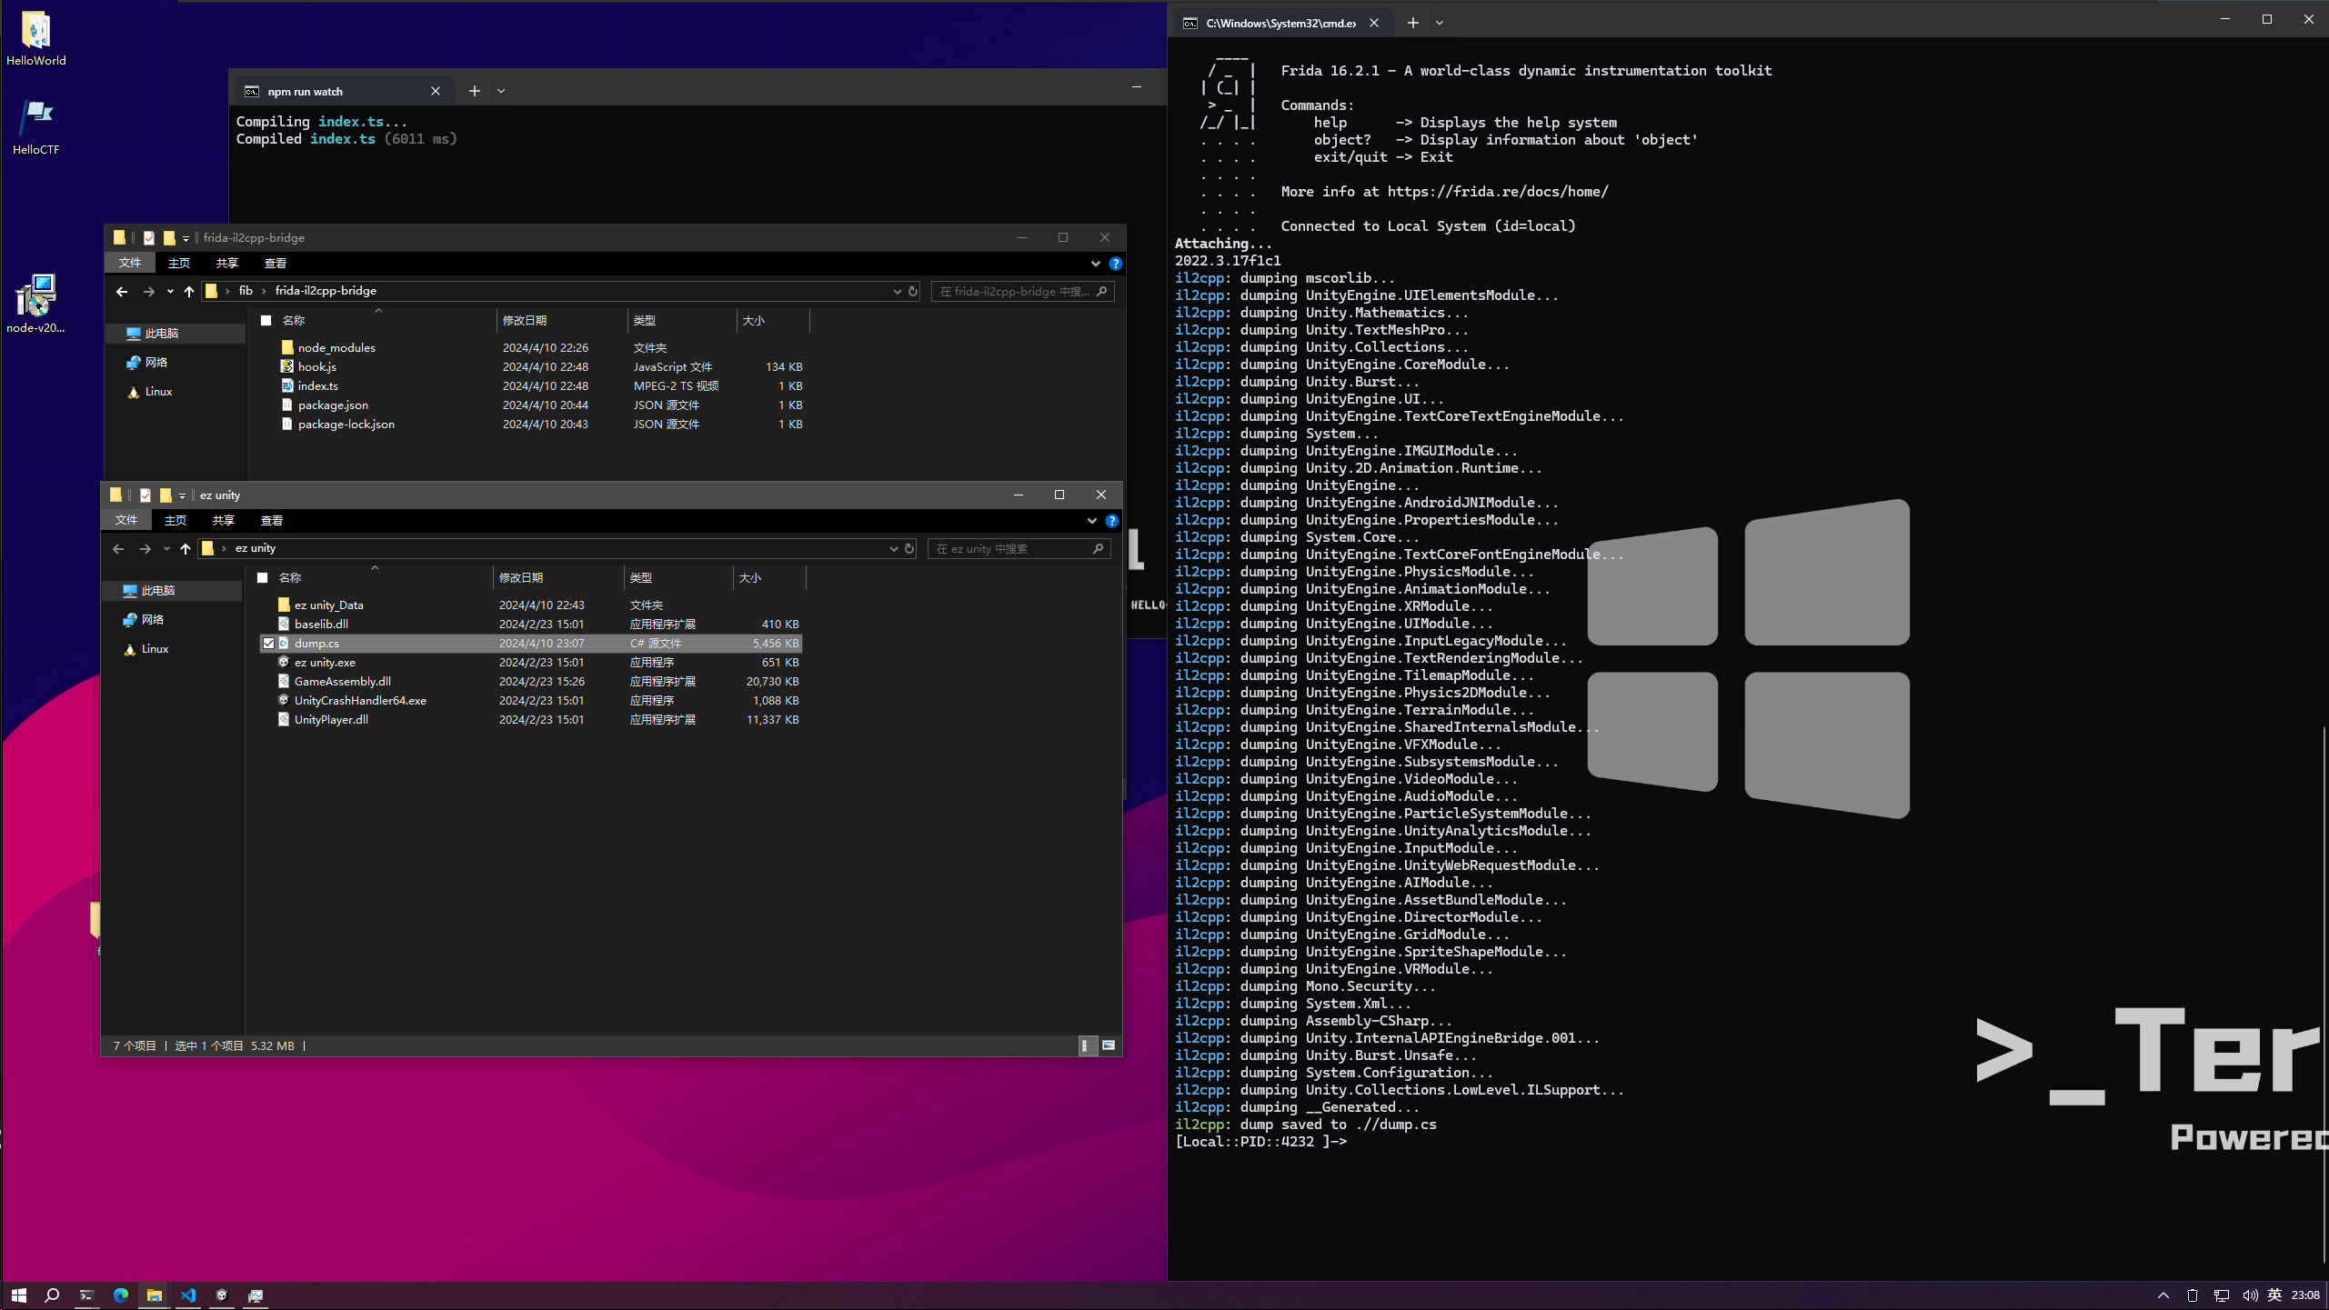Open recent locations dropdown in frida-il2cpp-bridge

170,292
